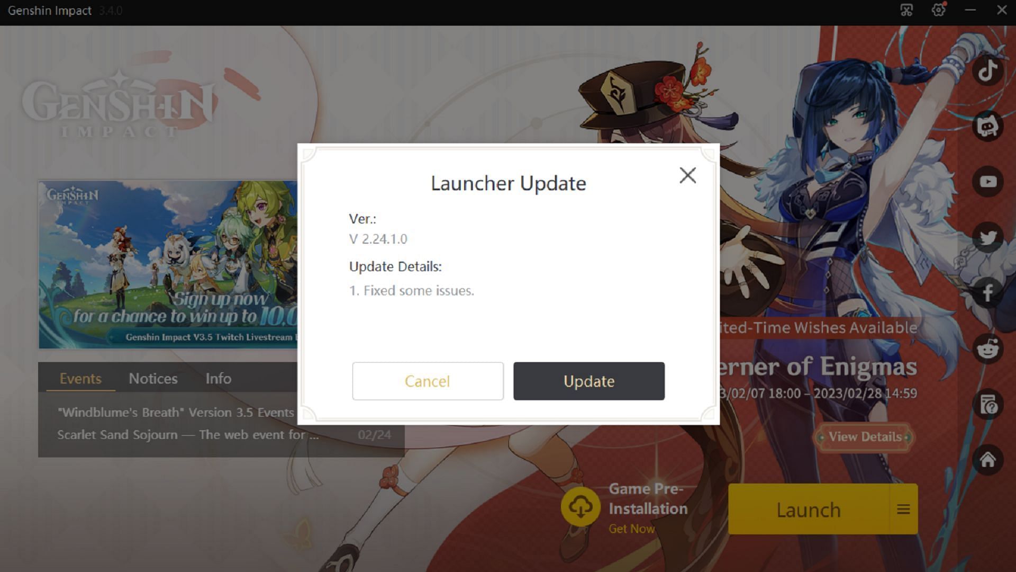The image size is (1016, 572).
Task: Select the YouTube social icon
Action: tap(989, 181)
